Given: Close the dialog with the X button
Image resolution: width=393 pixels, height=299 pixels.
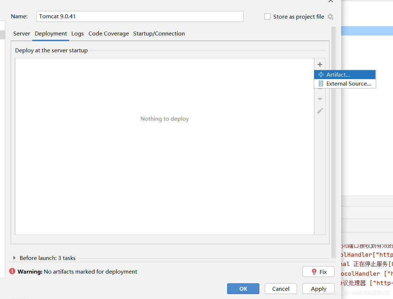Looking at the screenshot, I should [331, 1].
